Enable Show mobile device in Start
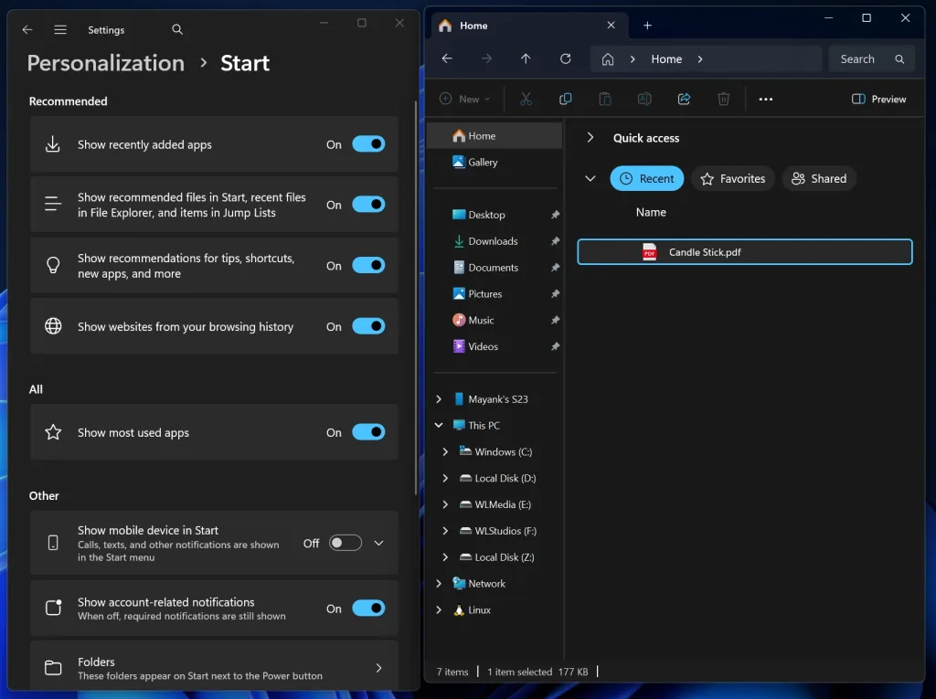This screenshot has height=699, width=936. tap(345, 542)
